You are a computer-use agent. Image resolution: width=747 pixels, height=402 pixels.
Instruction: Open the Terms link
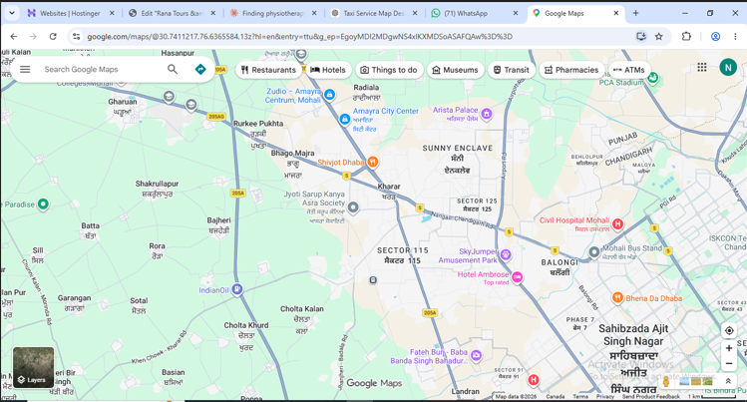[x=580, y=396]
